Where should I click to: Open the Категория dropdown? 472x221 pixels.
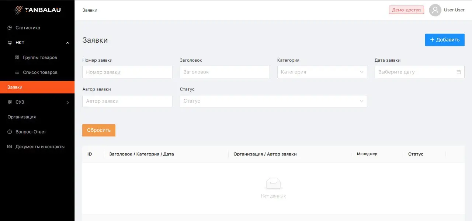(x=322, y=72)
